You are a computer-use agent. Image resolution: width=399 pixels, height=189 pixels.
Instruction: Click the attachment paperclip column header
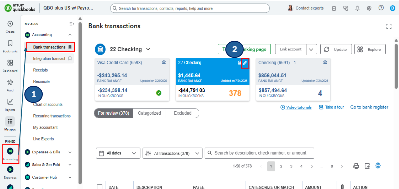[x=342, y=187]
